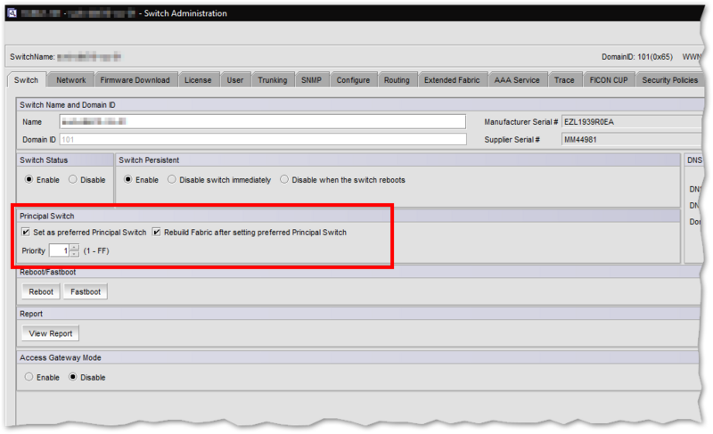Enable Access Gateway Mode
The width and height of the screenshot is (713, 434).
click(x=29, y=377)
